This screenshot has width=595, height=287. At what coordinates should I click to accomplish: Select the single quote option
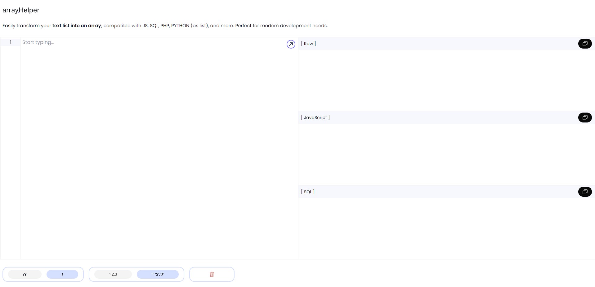pos(62,274)
